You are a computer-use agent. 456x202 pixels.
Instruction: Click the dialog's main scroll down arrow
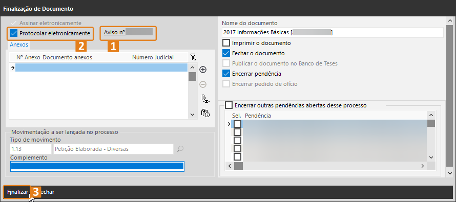point(450,173)
